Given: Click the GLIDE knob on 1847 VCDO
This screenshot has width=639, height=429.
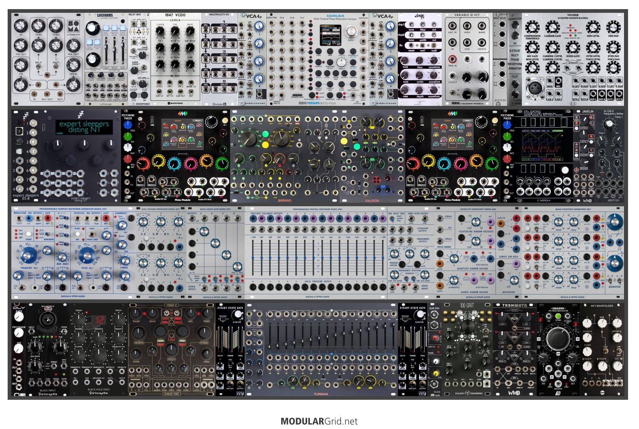Looking at the screenshot, I should point(190,64).
